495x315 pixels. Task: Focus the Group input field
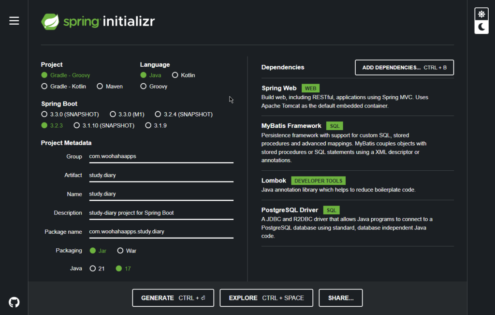point(161,157)
